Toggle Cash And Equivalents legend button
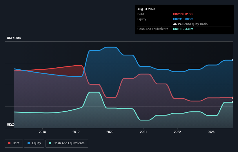Screen dimensions: 238x152 67,143
